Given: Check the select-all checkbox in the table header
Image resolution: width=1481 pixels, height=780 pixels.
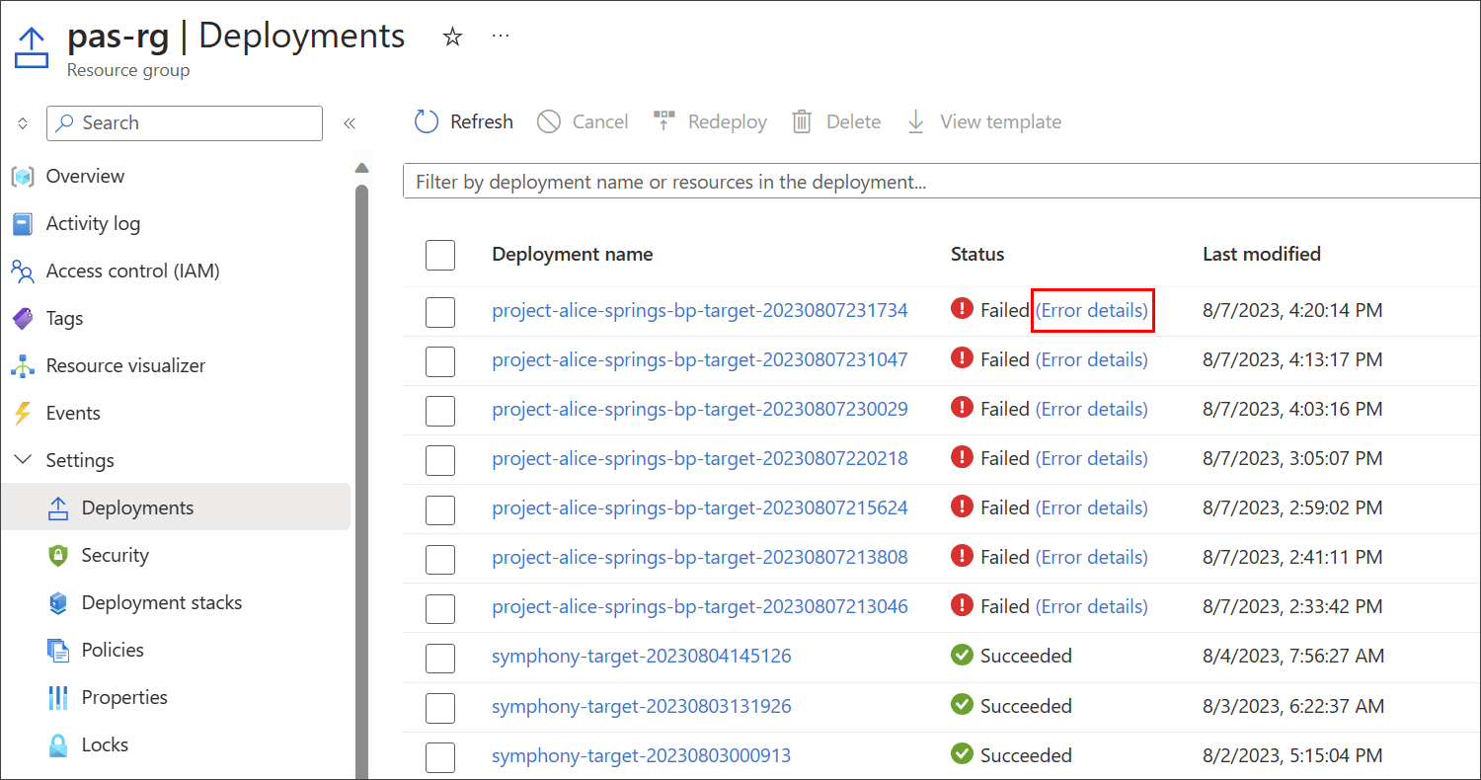Looking at the screenshot, I should click(440, 254).
